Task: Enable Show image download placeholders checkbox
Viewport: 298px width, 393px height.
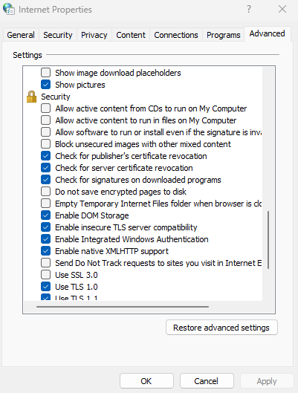Action: (x=45, y=73)
